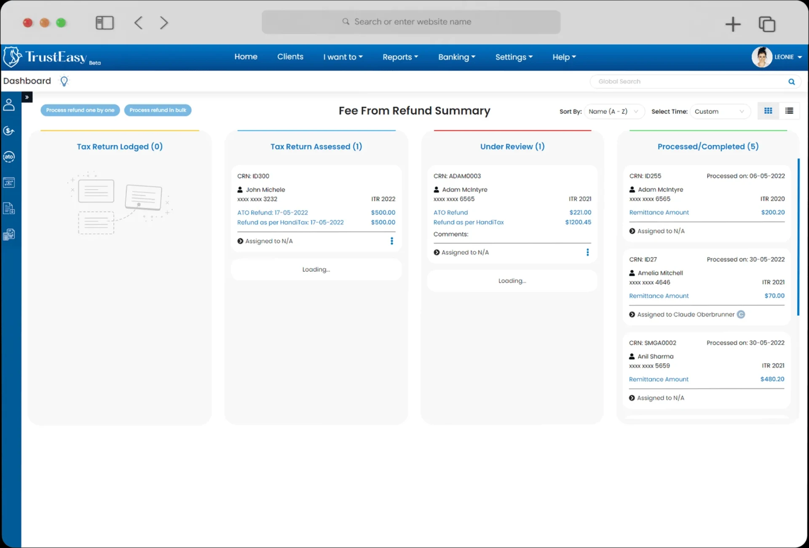Enable grid view layout
This screenshot has height=548, width=809.
click(768, 111)
